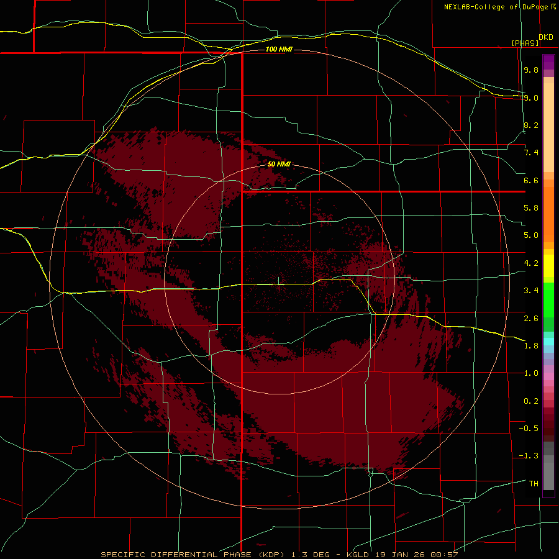The width and height of the screenshot is (559, 559).
Task: Click the 5.0 scale value
Action: 531,235
